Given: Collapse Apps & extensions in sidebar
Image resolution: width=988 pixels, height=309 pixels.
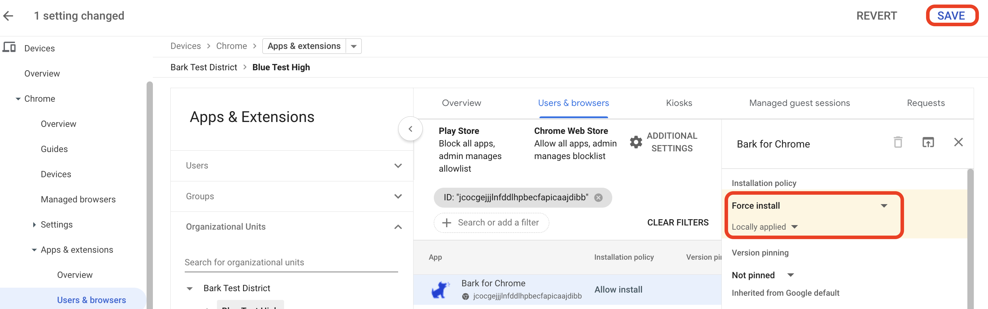Looking at the screenshot, I should pyautogui.click(x=34, y=250).
